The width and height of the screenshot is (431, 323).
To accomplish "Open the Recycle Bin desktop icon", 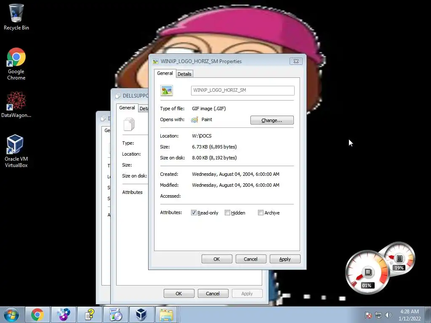I will click(x=16, y=16).
